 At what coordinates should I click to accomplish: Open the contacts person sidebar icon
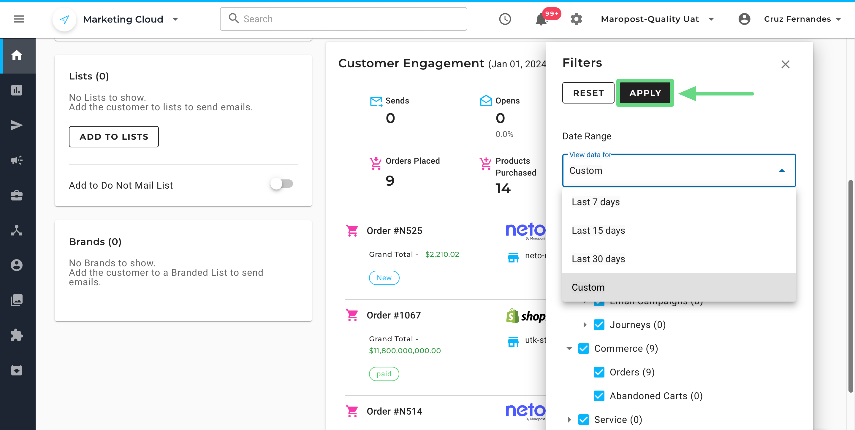(x=17, y=265)
